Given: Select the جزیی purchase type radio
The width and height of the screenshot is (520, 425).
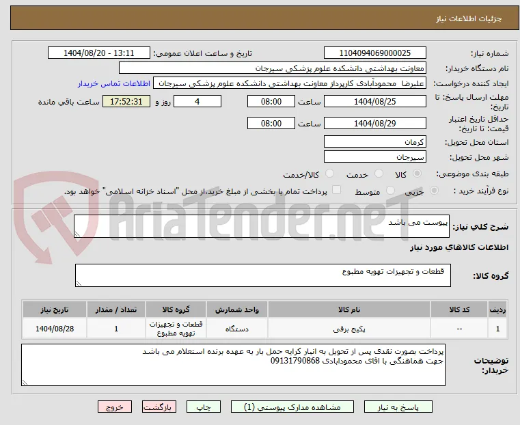Looking at the screenshot, I should [434, 191].
